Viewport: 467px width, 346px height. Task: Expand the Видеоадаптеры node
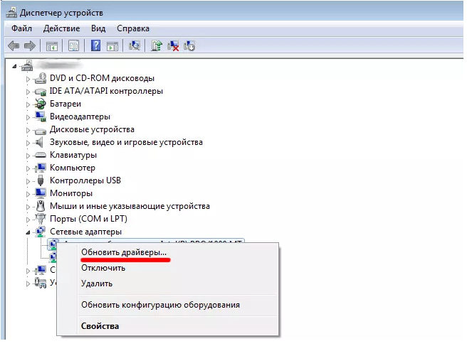[28, 117]
